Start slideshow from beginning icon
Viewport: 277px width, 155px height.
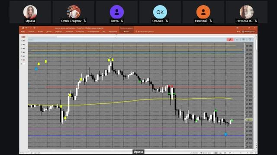coord(34,28)
